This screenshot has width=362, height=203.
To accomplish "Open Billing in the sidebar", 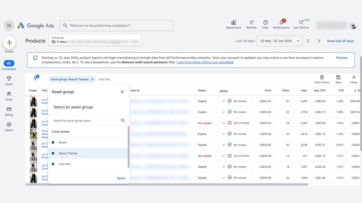I will (x=9, y=111).
